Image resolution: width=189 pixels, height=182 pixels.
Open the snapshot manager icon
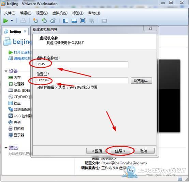tap(53, 21)
